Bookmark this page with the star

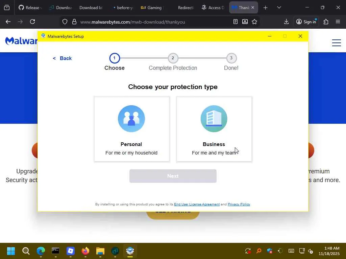(x=254, y=22)
